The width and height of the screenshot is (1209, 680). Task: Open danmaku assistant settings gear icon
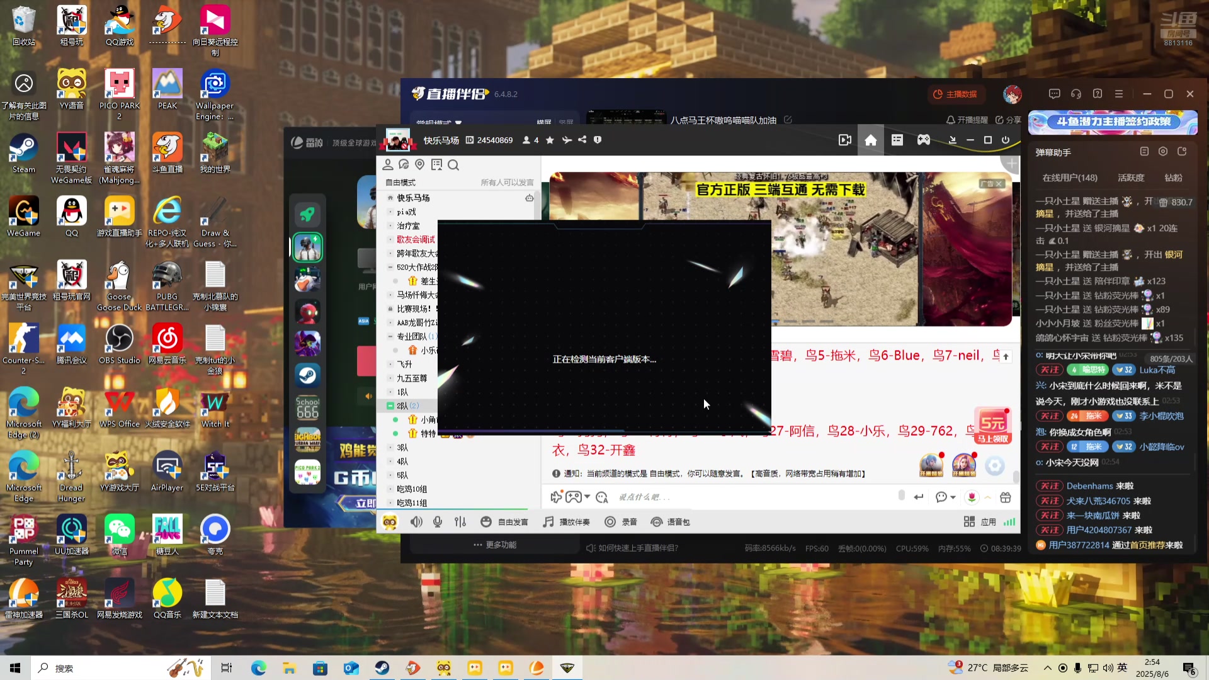pyautogui.click(x=1163, y=152)
